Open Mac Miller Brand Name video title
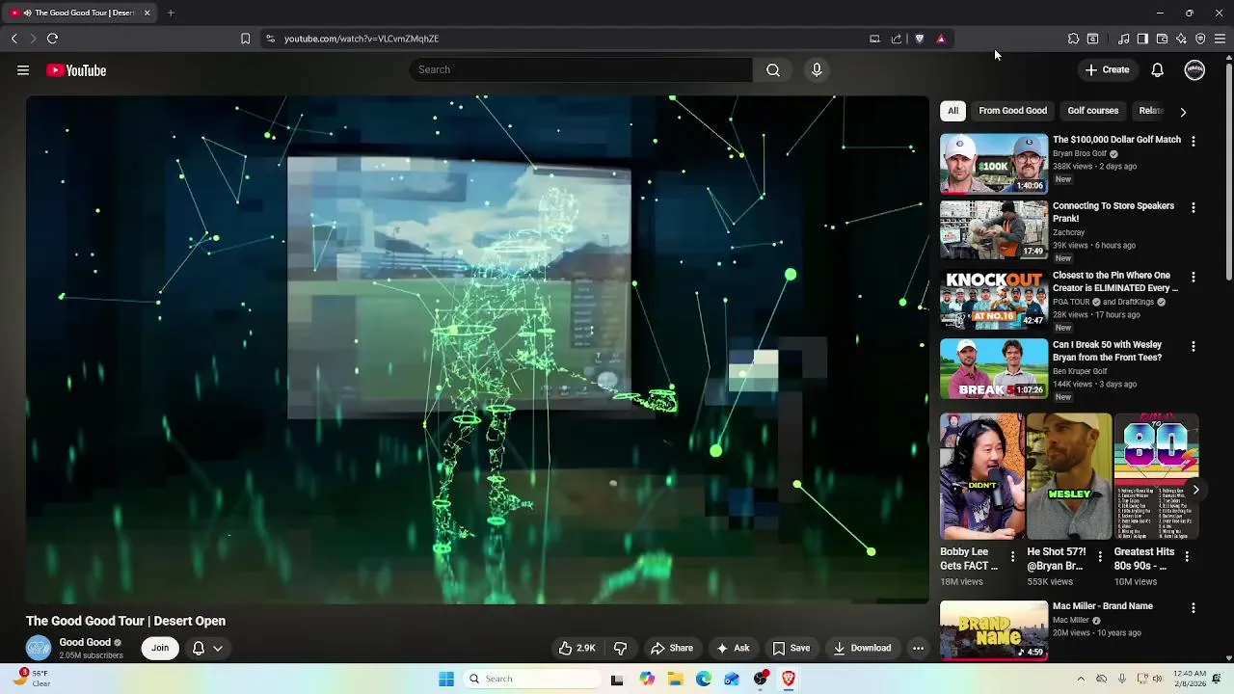Viewport: 1234px width, 694px height. tap(1103, 606)
